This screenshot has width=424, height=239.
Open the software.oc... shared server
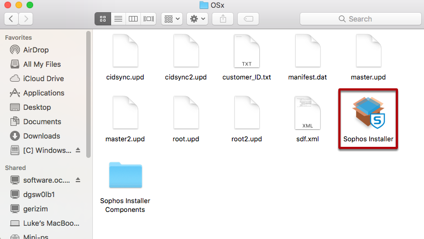click(x=40, y=180)
